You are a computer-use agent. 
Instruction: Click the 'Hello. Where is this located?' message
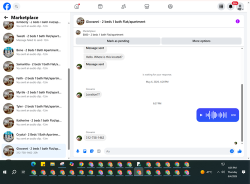tap(104, 57)
